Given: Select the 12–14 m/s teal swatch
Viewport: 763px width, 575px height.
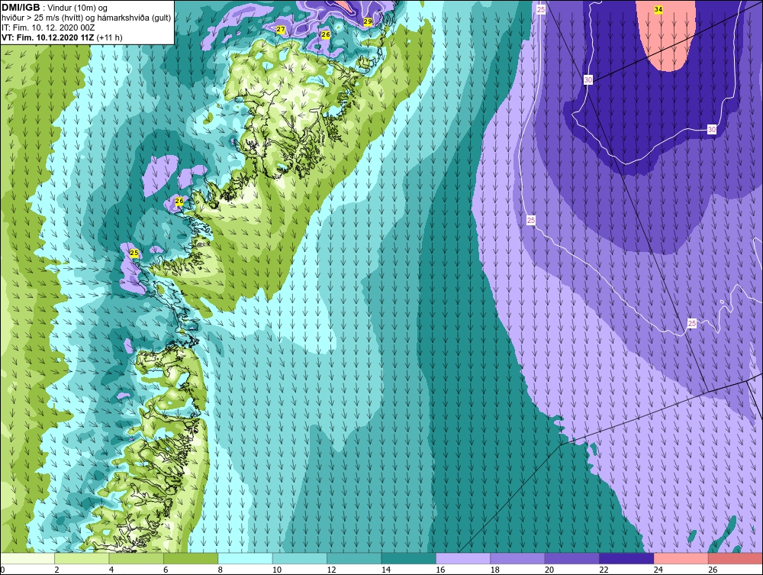Looking at the screenshot, I should click(x=354, y=558).
